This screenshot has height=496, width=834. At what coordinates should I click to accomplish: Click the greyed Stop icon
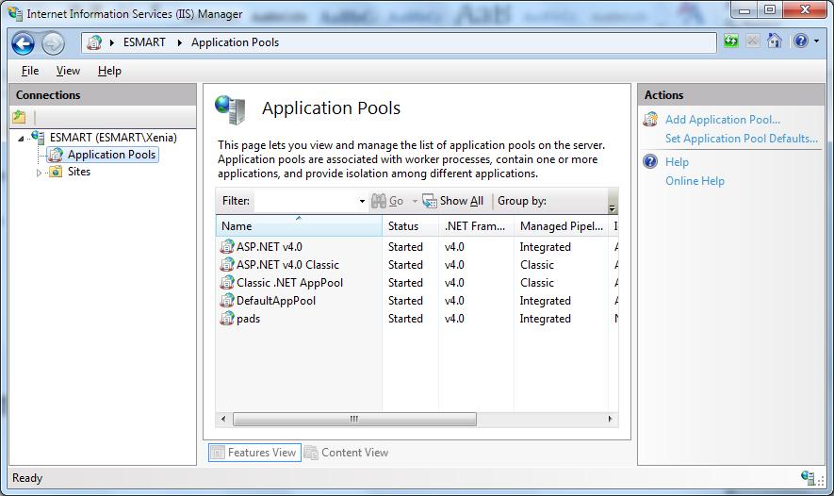753,41
